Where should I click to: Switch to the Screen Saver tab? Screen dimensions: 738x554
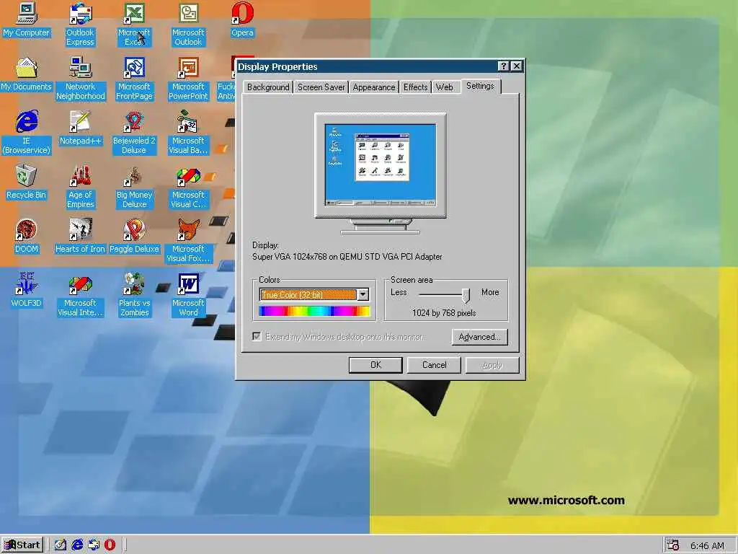pos(321,87)
